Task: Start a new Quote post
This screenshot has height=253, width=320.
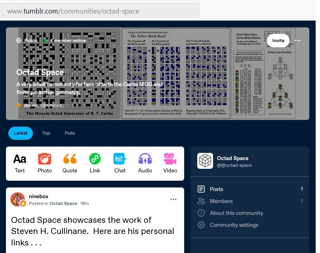Action: tap(70, 163)
